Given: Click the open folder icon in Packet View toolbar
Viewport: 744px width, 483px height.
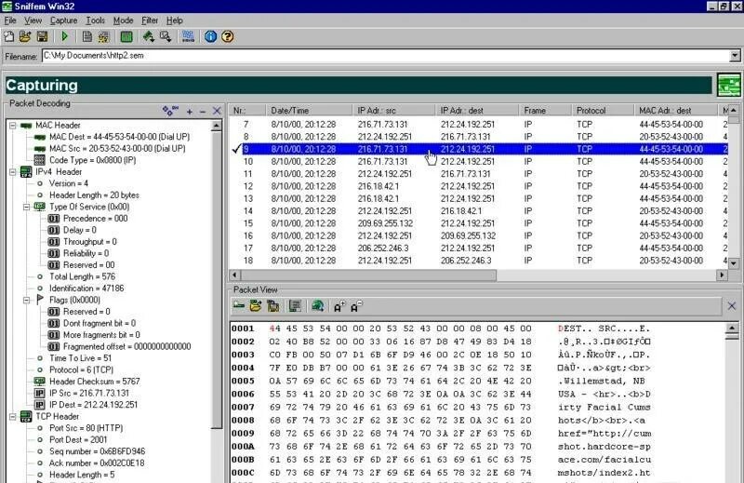Looking at the screenshot, I should click(x=256, y=306).
